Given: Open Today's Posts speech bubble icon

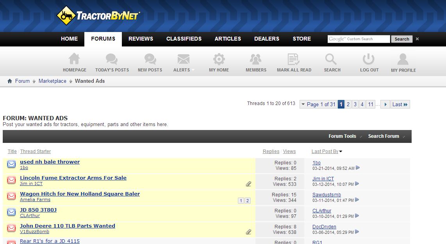Looking at the screenshot, I should coord(112,59).
